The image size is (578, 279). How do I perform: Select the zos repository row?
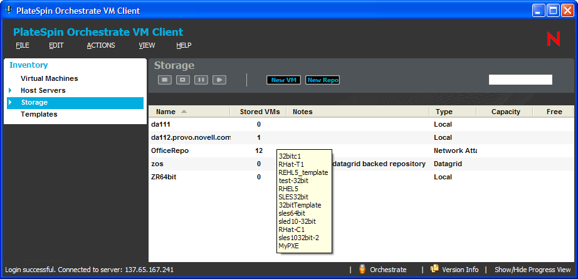(x=361, y=164)
